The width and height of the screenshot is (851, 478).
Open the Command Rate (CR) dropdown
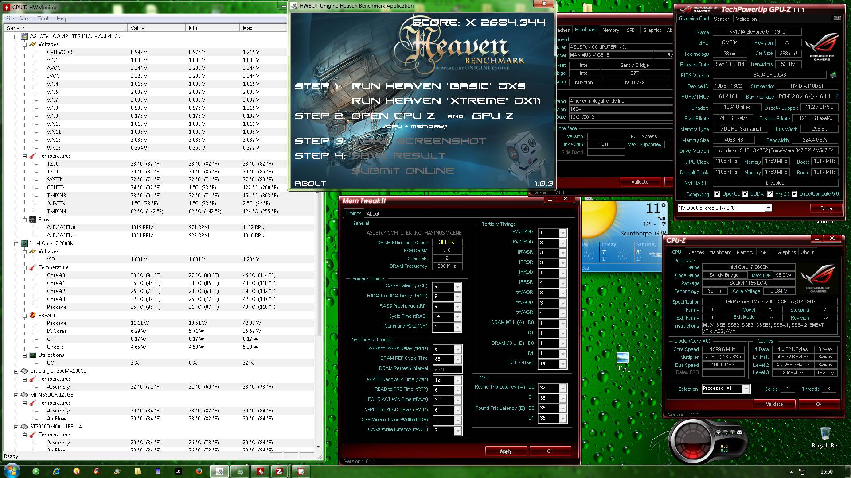pyautogui.click(x=457, y=327)
